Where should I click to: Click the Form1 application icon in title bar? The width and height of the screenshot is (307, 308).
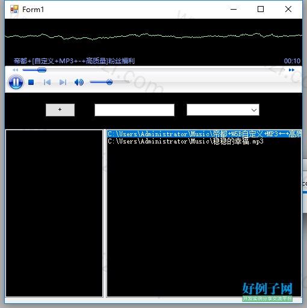pyautogui.click(x=14, y=9)
